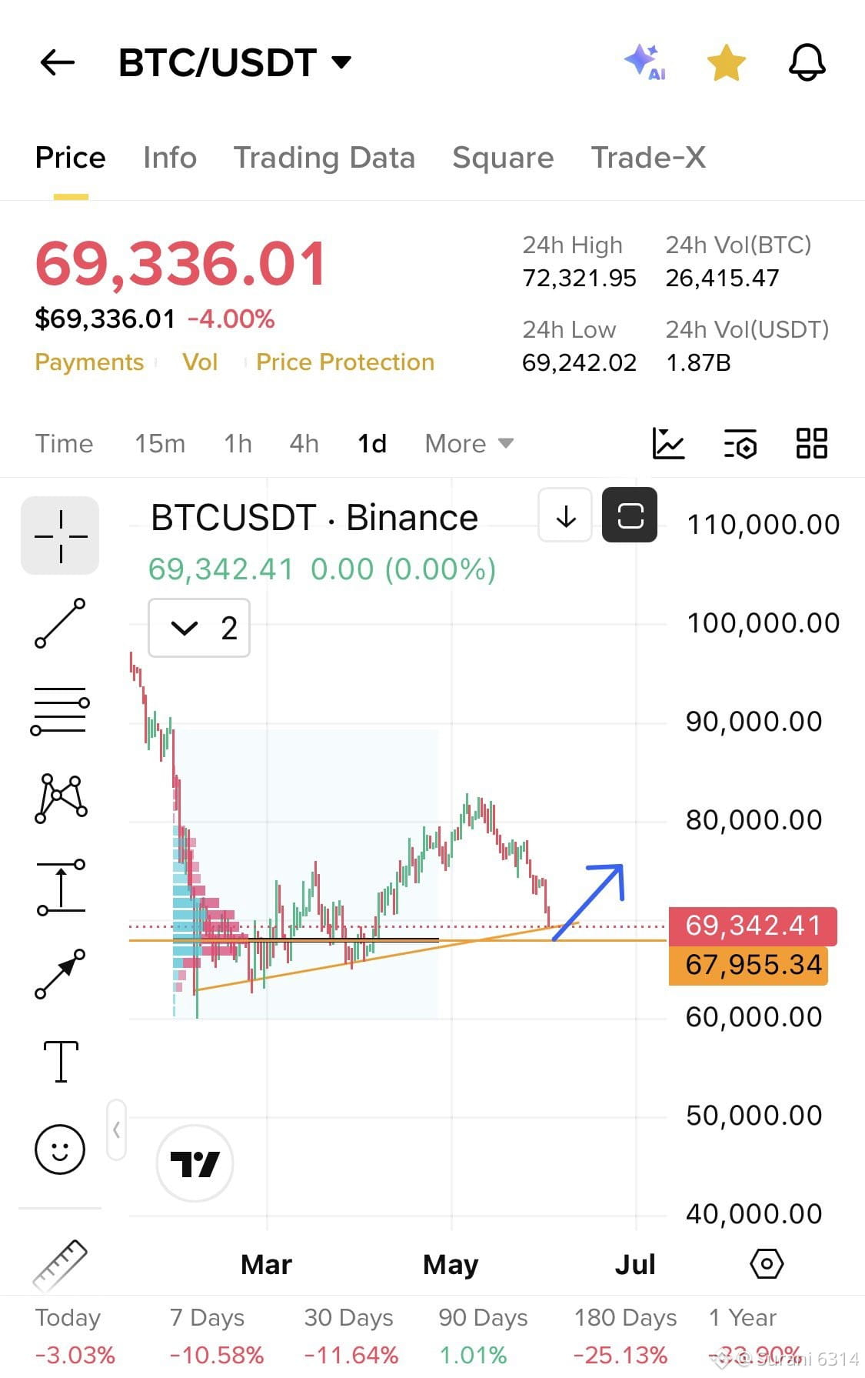Click 24h Vol(BTC) value 26,415.47
This screenshot has width=865, height=1378.
point(722,278)
